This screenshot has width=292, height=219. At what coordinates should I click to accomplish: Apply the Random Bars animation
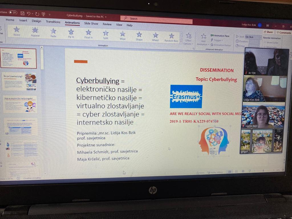tap(171, 38)
